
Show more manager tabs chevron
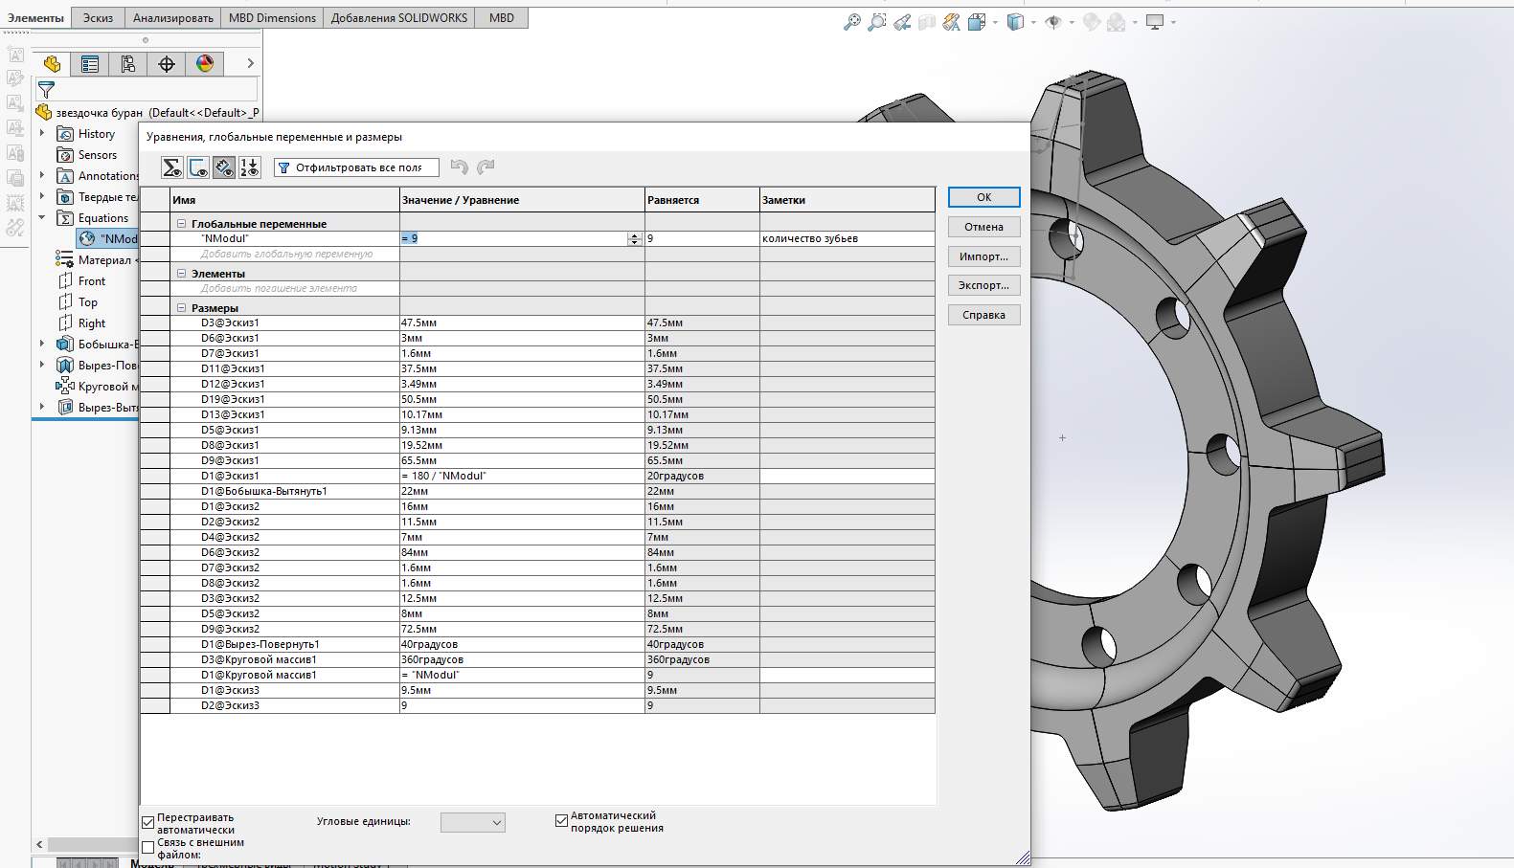(251, 64)
